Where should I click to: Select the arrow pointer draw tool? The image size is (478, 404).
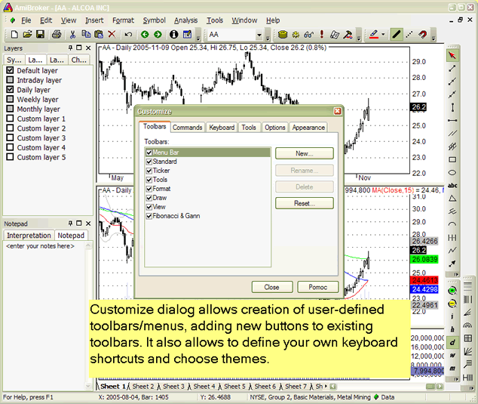[452, 54]
